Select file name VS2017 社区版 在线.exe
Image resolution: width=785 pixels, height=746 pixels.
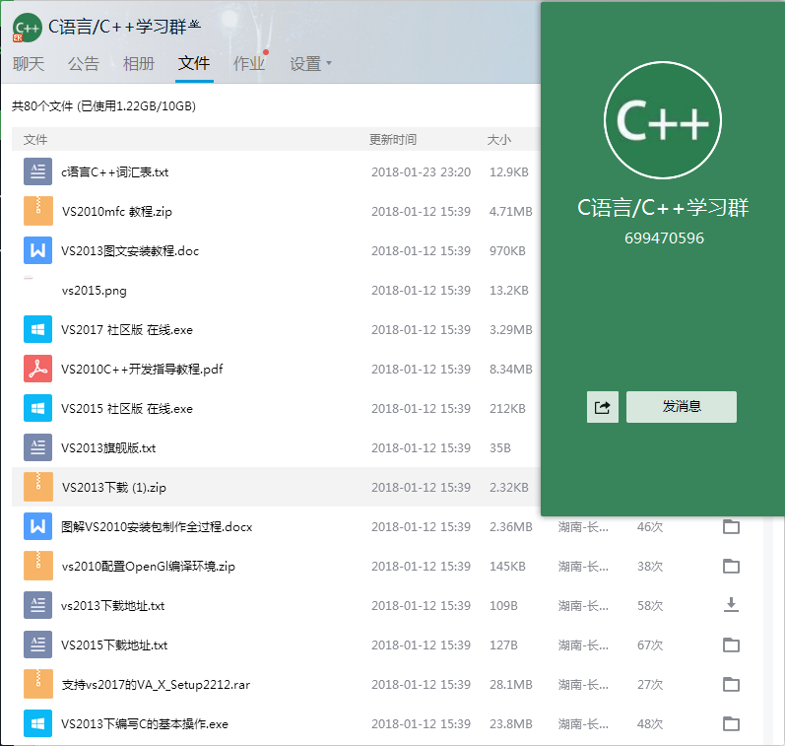[127, 330]
